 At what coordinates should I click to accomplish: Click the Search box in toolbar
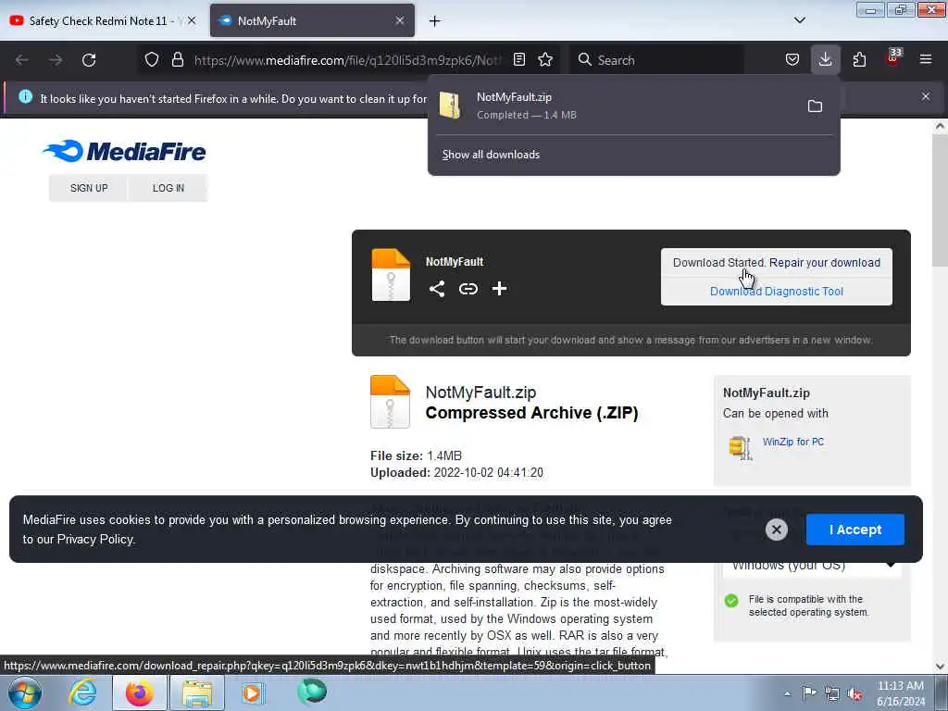pos(656,60)
